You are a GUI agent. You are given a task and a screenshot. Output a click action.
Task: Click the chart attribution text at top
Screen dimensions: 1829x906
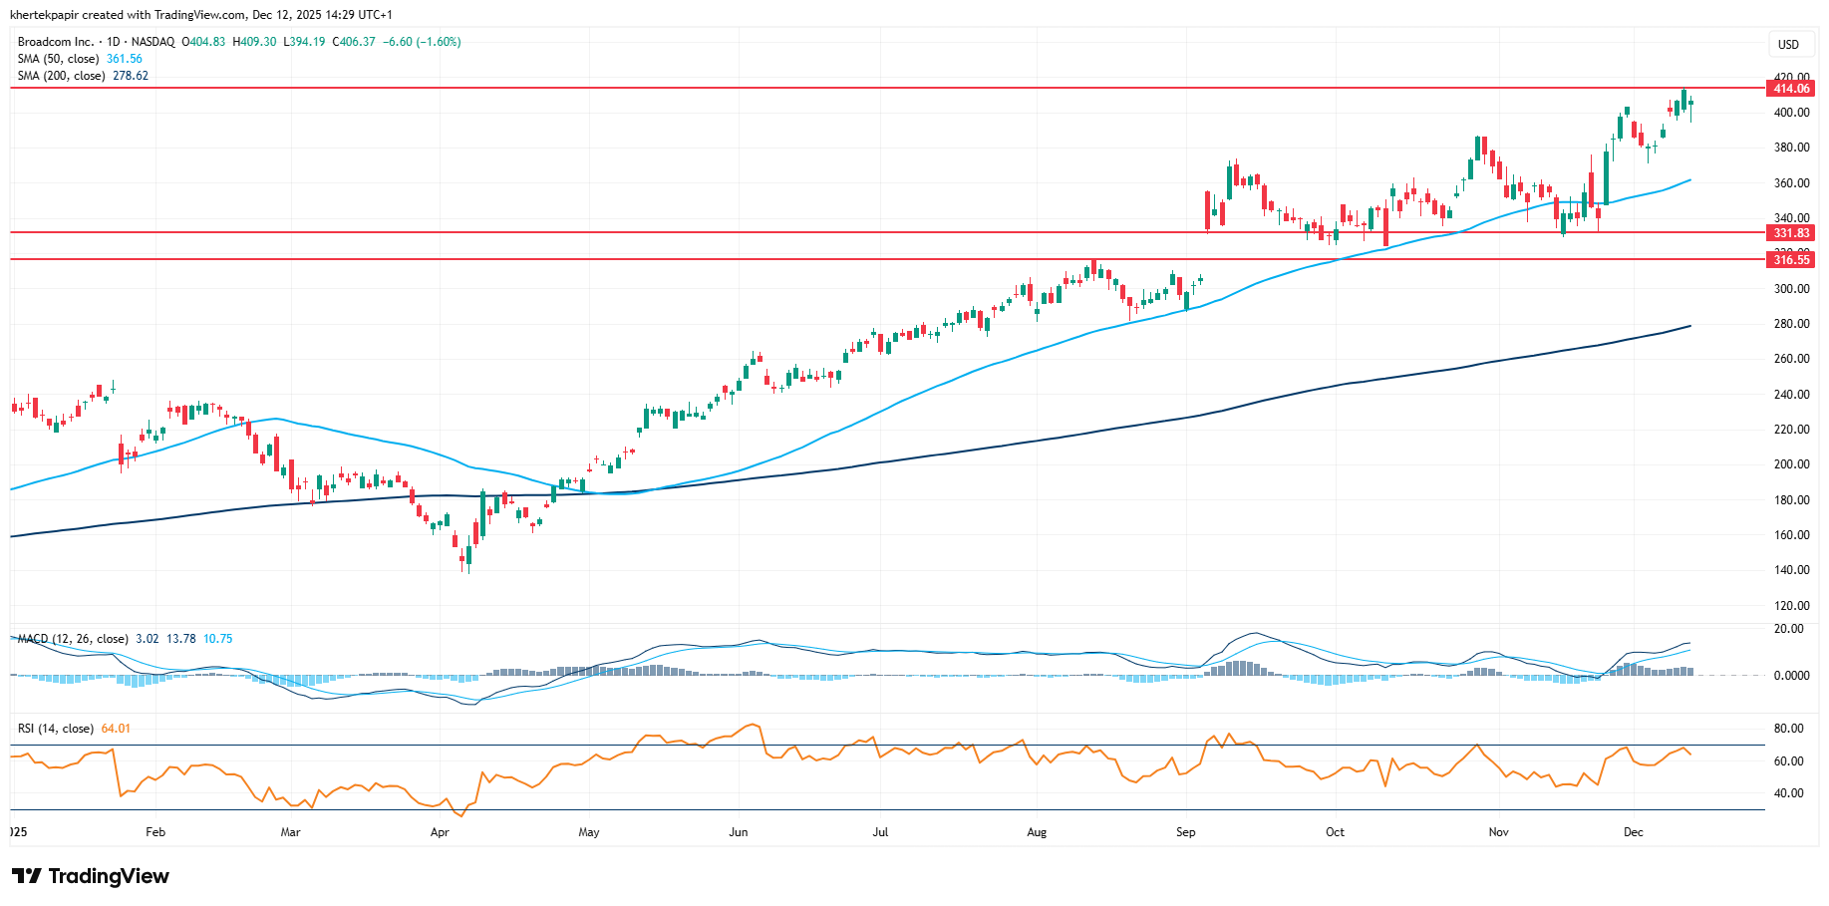click(x=200, y=15)
